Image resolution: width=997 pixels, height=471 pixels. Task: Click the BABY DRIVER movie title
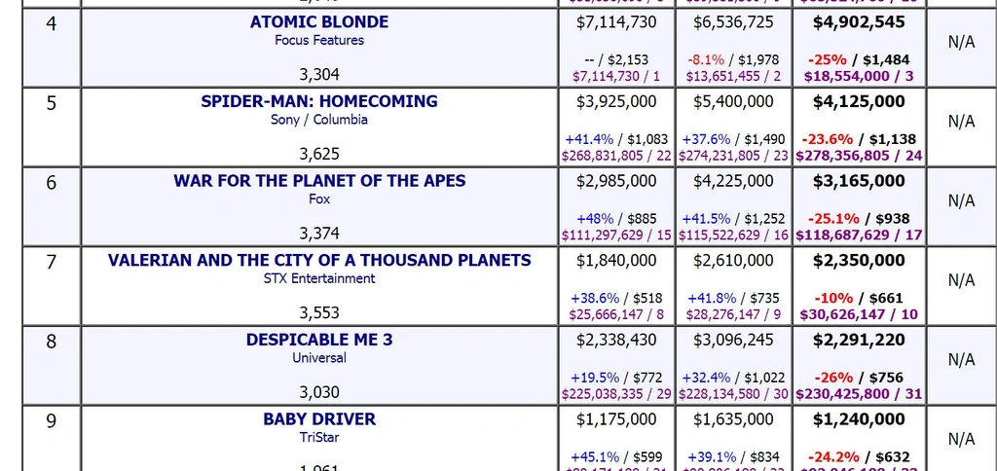coord(319,419)
